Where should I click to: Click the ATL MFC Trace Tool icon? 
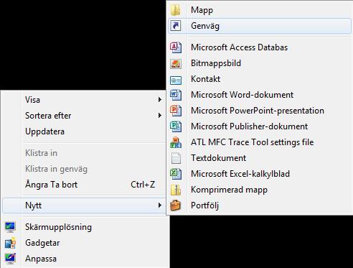[176, 142]
